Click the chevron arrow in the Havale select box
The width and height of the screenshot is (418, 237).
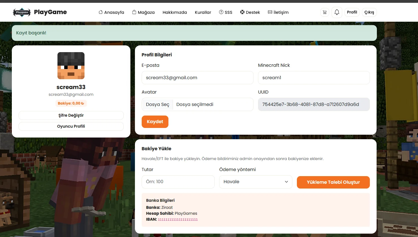(x=286, y=182)
